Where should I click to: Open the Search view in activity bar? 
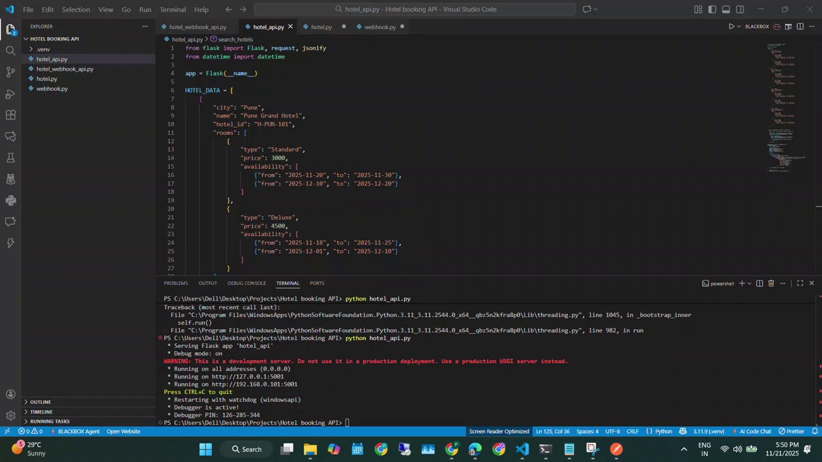pyautogui.click(x=10, y=51)
